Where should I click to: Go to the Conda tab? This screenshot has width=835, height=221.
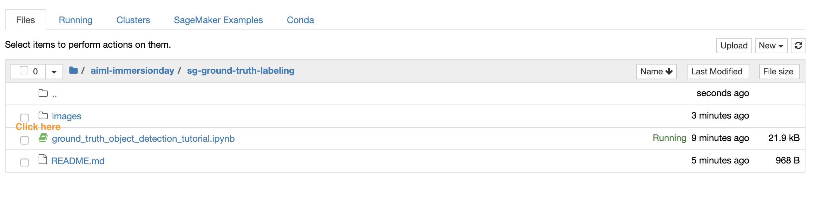(x=300, y=20)
